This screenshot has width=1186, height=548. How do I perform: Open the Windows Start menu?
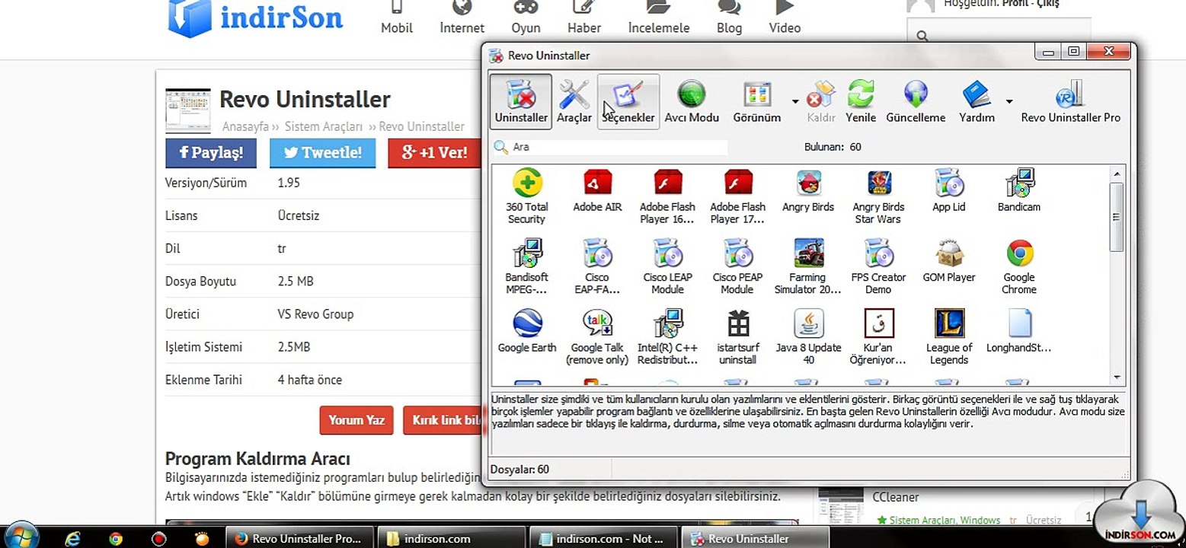(21, 536)
